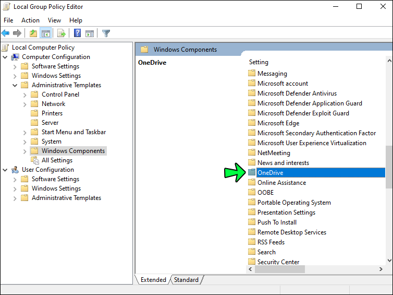The width and height of the screenshot is (393, 295).
Task: Click the vertical scrollbar down arrow
Action: pyautogui.click(x=389, y=261)
